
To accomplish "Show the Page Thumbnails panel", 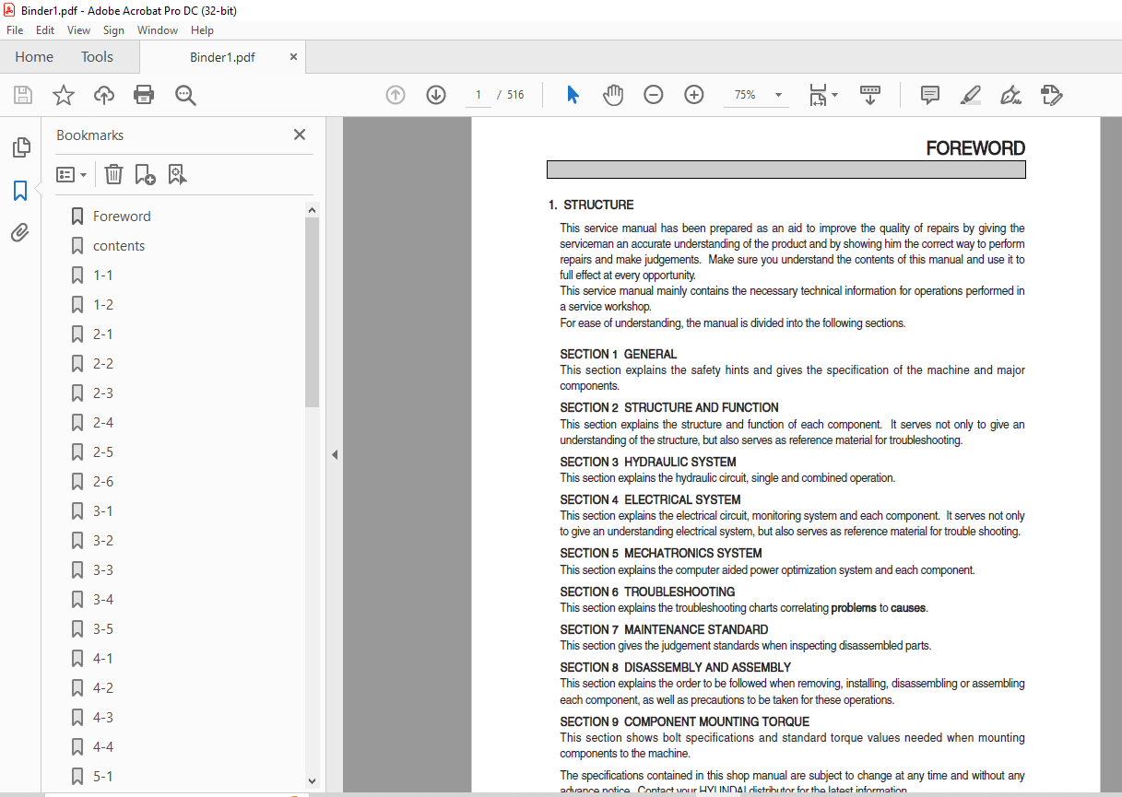I will (20, 147).
